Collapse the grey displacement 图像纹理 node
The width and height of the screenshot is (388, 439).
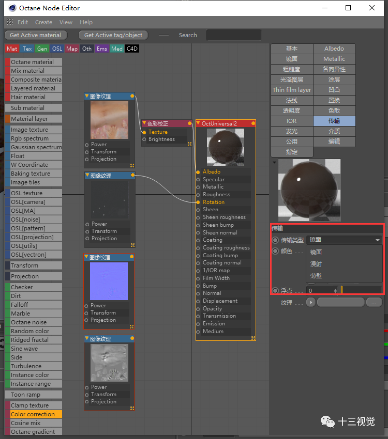pyautogui.click(x=87, y=338)
